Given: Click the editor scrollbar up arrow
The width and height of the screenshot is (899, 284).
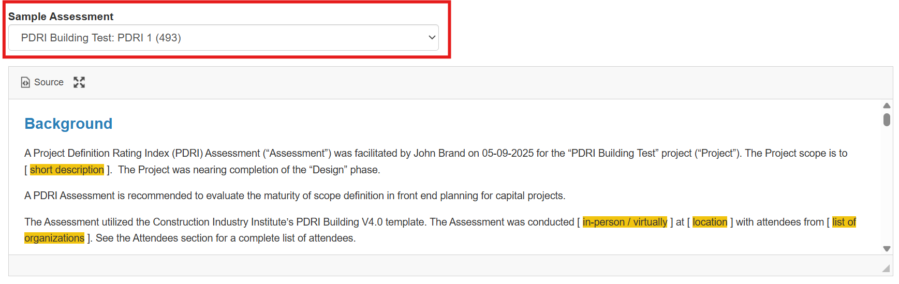Looking at the screenshot, I should pos(887,106).
